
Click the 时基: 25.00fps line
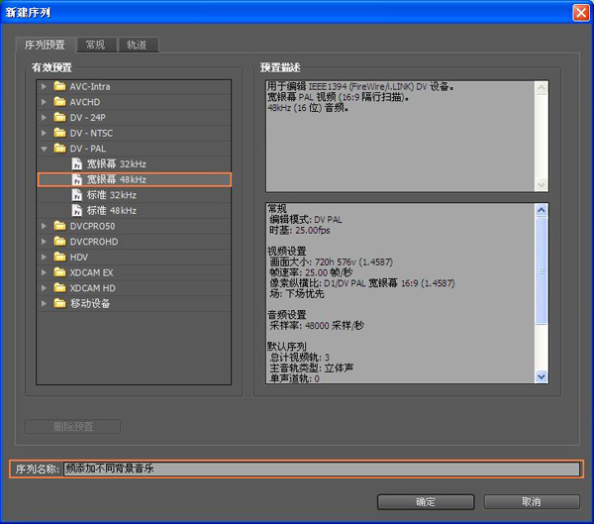(x=300, y=230)
